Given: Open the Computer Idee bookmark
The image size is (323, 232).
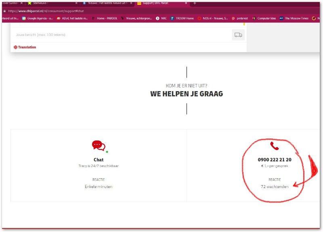Looking at the screenshot, I should [264, 18].
